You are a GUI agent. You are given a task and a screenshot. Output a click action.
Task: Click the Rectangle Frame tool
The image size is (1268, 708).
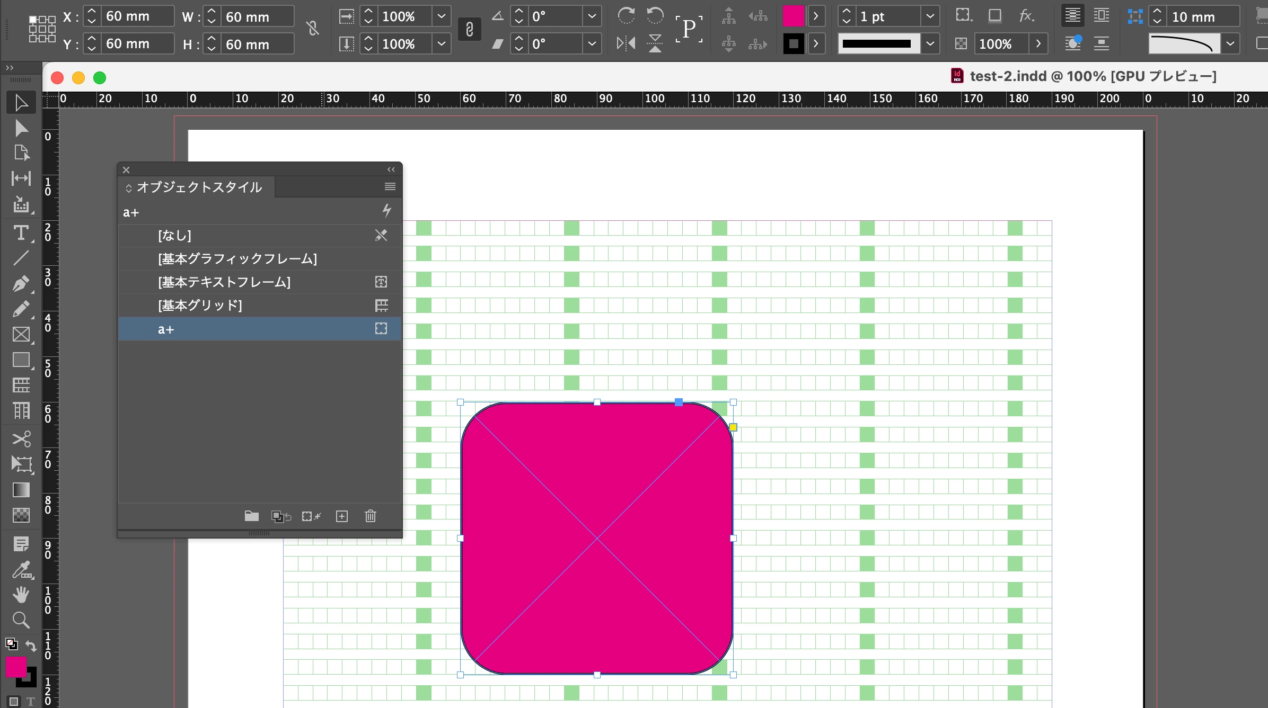tap(21, 335)
